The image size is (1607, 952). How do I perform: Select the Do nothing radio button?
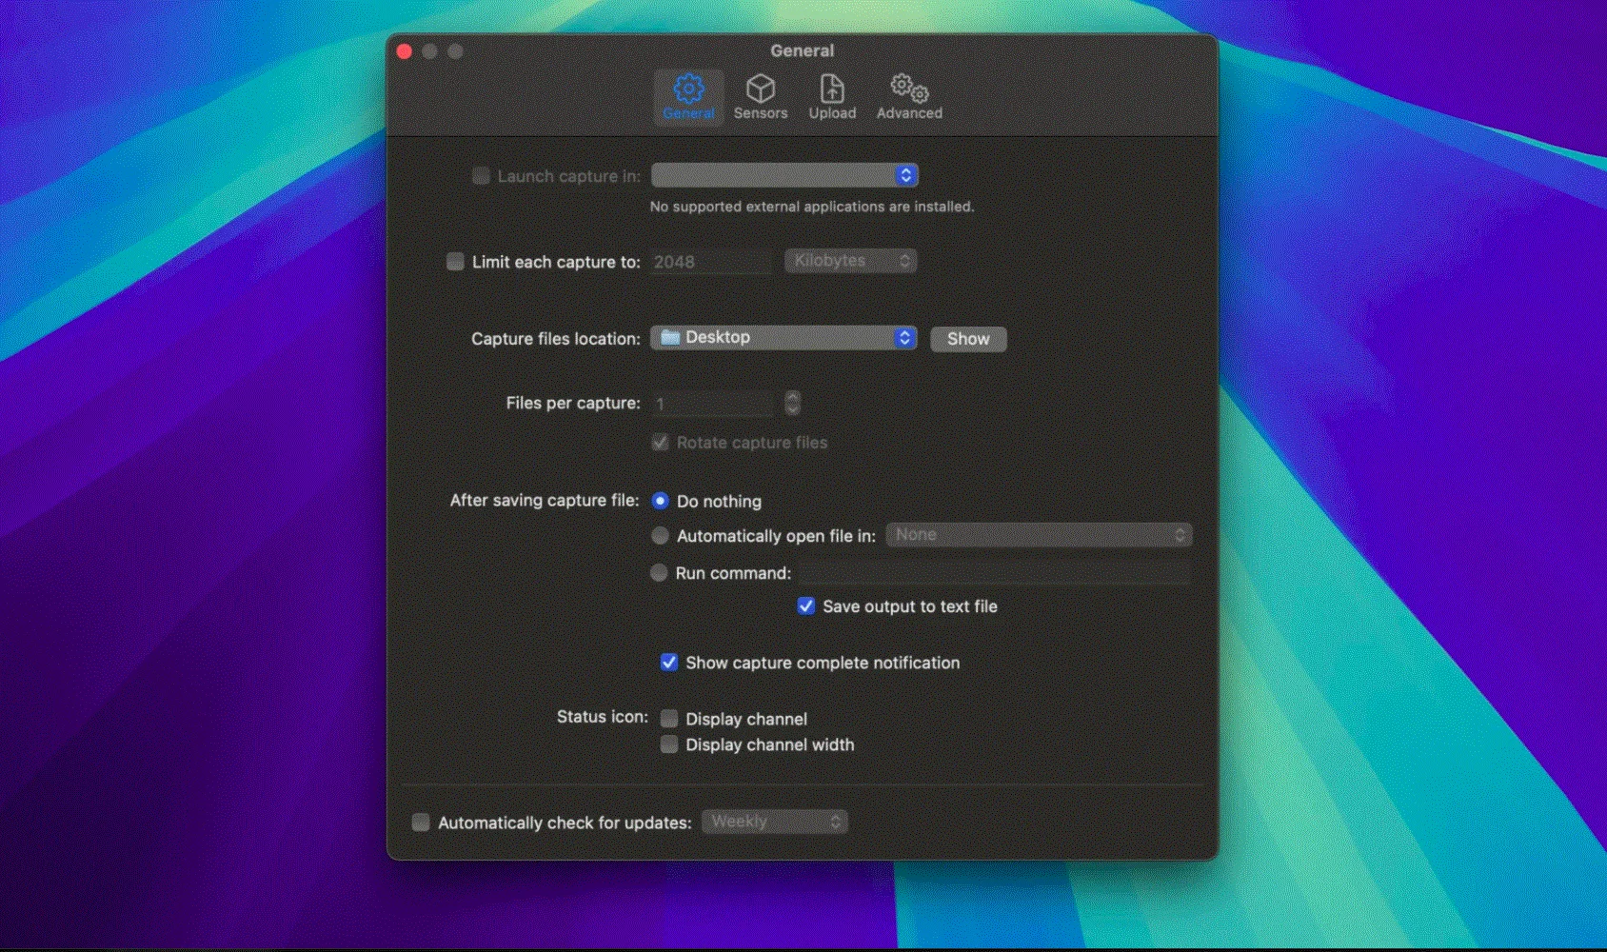[660, 500]
